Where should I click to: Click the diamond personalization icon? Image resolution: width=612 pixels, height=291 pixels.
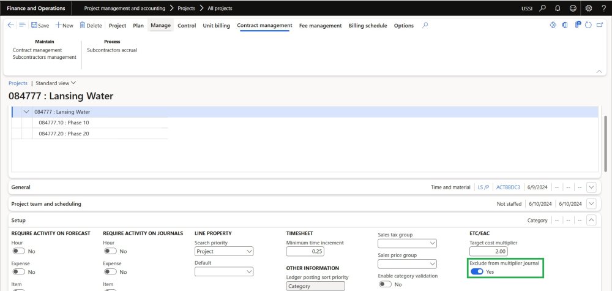pos(553,25)
